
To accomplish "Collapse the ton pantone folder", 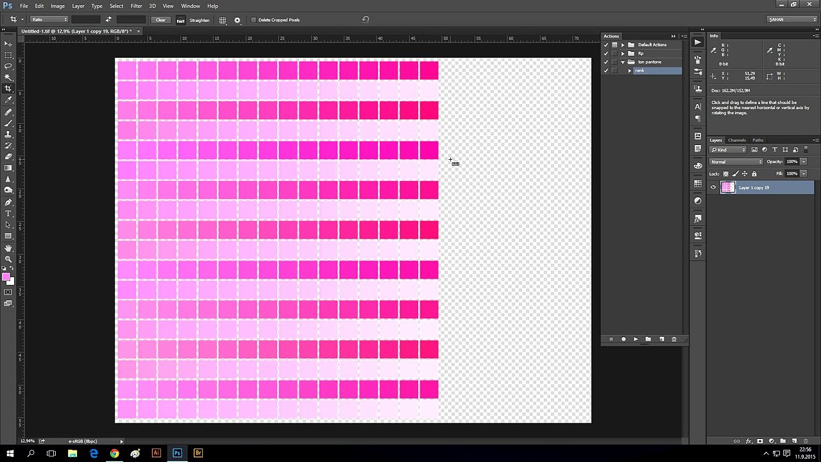I will 623,62.
